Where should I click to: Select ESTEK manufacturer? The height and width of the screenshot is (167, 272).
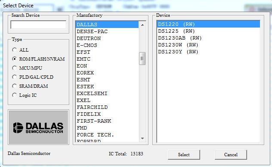click(107, 87)
